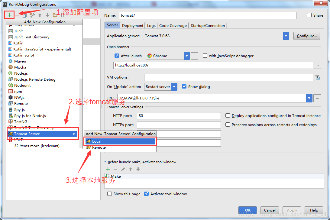Uncheck the After launch checkbox

coord(117,56)
